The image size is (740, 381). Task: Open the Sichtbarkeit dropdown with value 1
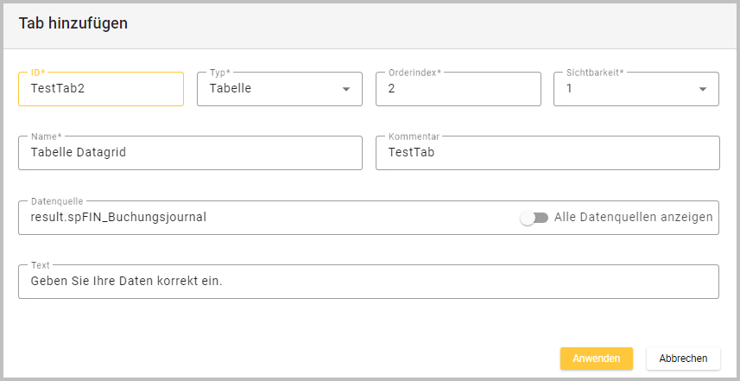coord(626,89)
